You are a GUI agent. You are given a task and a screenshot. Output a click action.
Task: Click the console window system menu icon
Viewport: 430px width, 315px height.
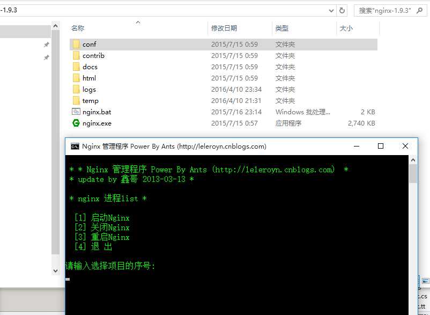(x=75, y=146)
